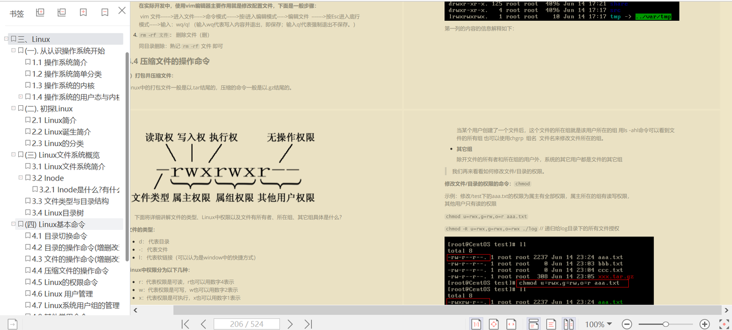Screen dimensions: 732x330
Task: Collapse all bookmarks via the minus icon
Action: point(62,13)
